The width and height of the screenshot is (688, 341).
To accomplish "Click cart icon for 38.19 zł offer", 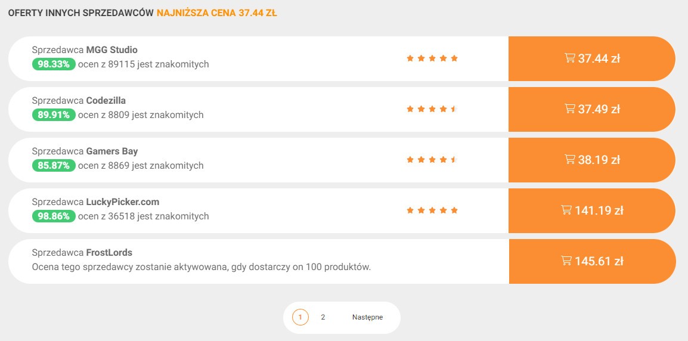I will (x=569, y=159).
